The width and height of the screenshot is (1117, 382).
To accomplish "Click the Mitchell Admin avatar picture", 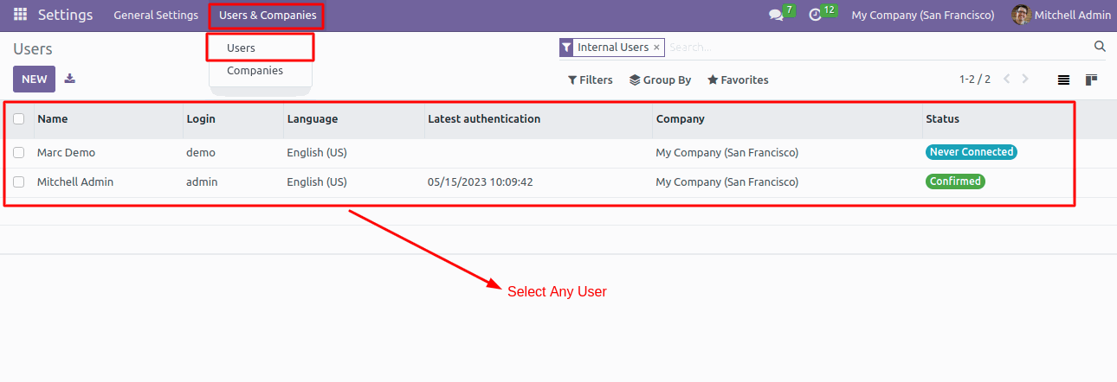I will coord(1021,15).
